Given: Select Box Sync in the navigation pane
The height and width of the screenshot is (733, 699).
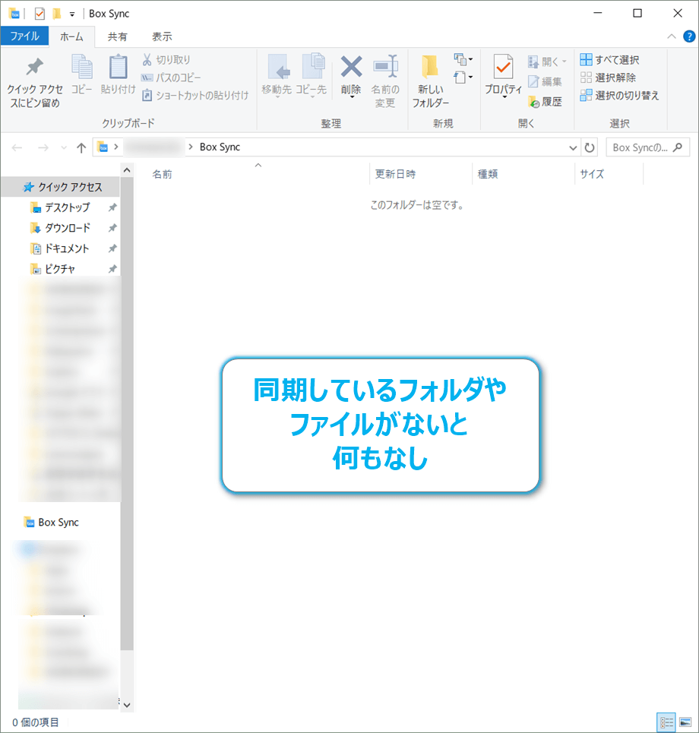Looking at the screenshot, I should pyautogui.click(x=59, y=523).
